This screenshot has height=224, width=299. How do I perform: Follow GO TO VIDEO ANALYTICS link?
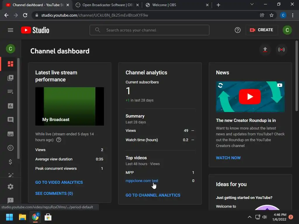[x=59, y=182]
